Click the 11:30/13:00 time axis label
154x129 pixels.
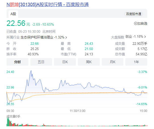(x=77, y=111)
